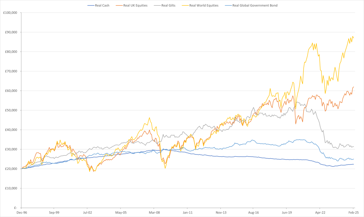Click the £100,000 y-axis label
Screen dimensions: 364x217
[10, 13]
